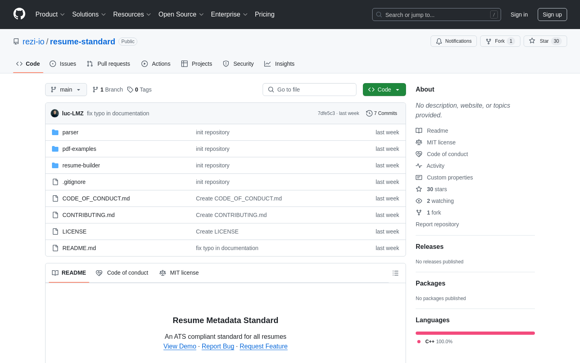Click the star icon beside 30 stars
Viewport: 580px width, 363px height.
pyautogui.click(x=419, y=189)
